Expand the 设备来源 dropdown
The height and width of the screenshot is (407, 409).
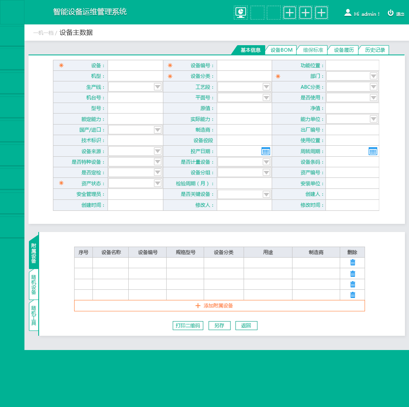158,151
